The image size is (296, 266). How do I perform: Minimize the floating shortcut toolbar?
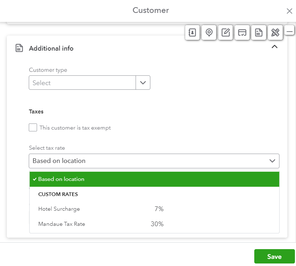[x=290, y=32]
